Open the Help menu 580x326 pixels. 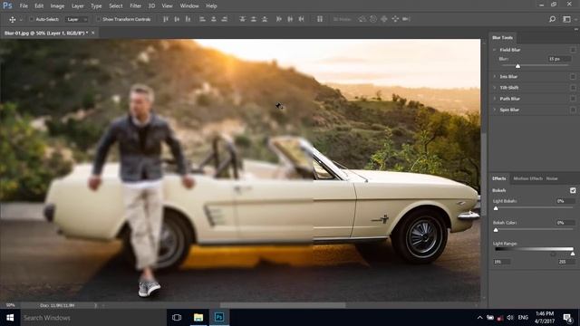click(x=211, y=6)
